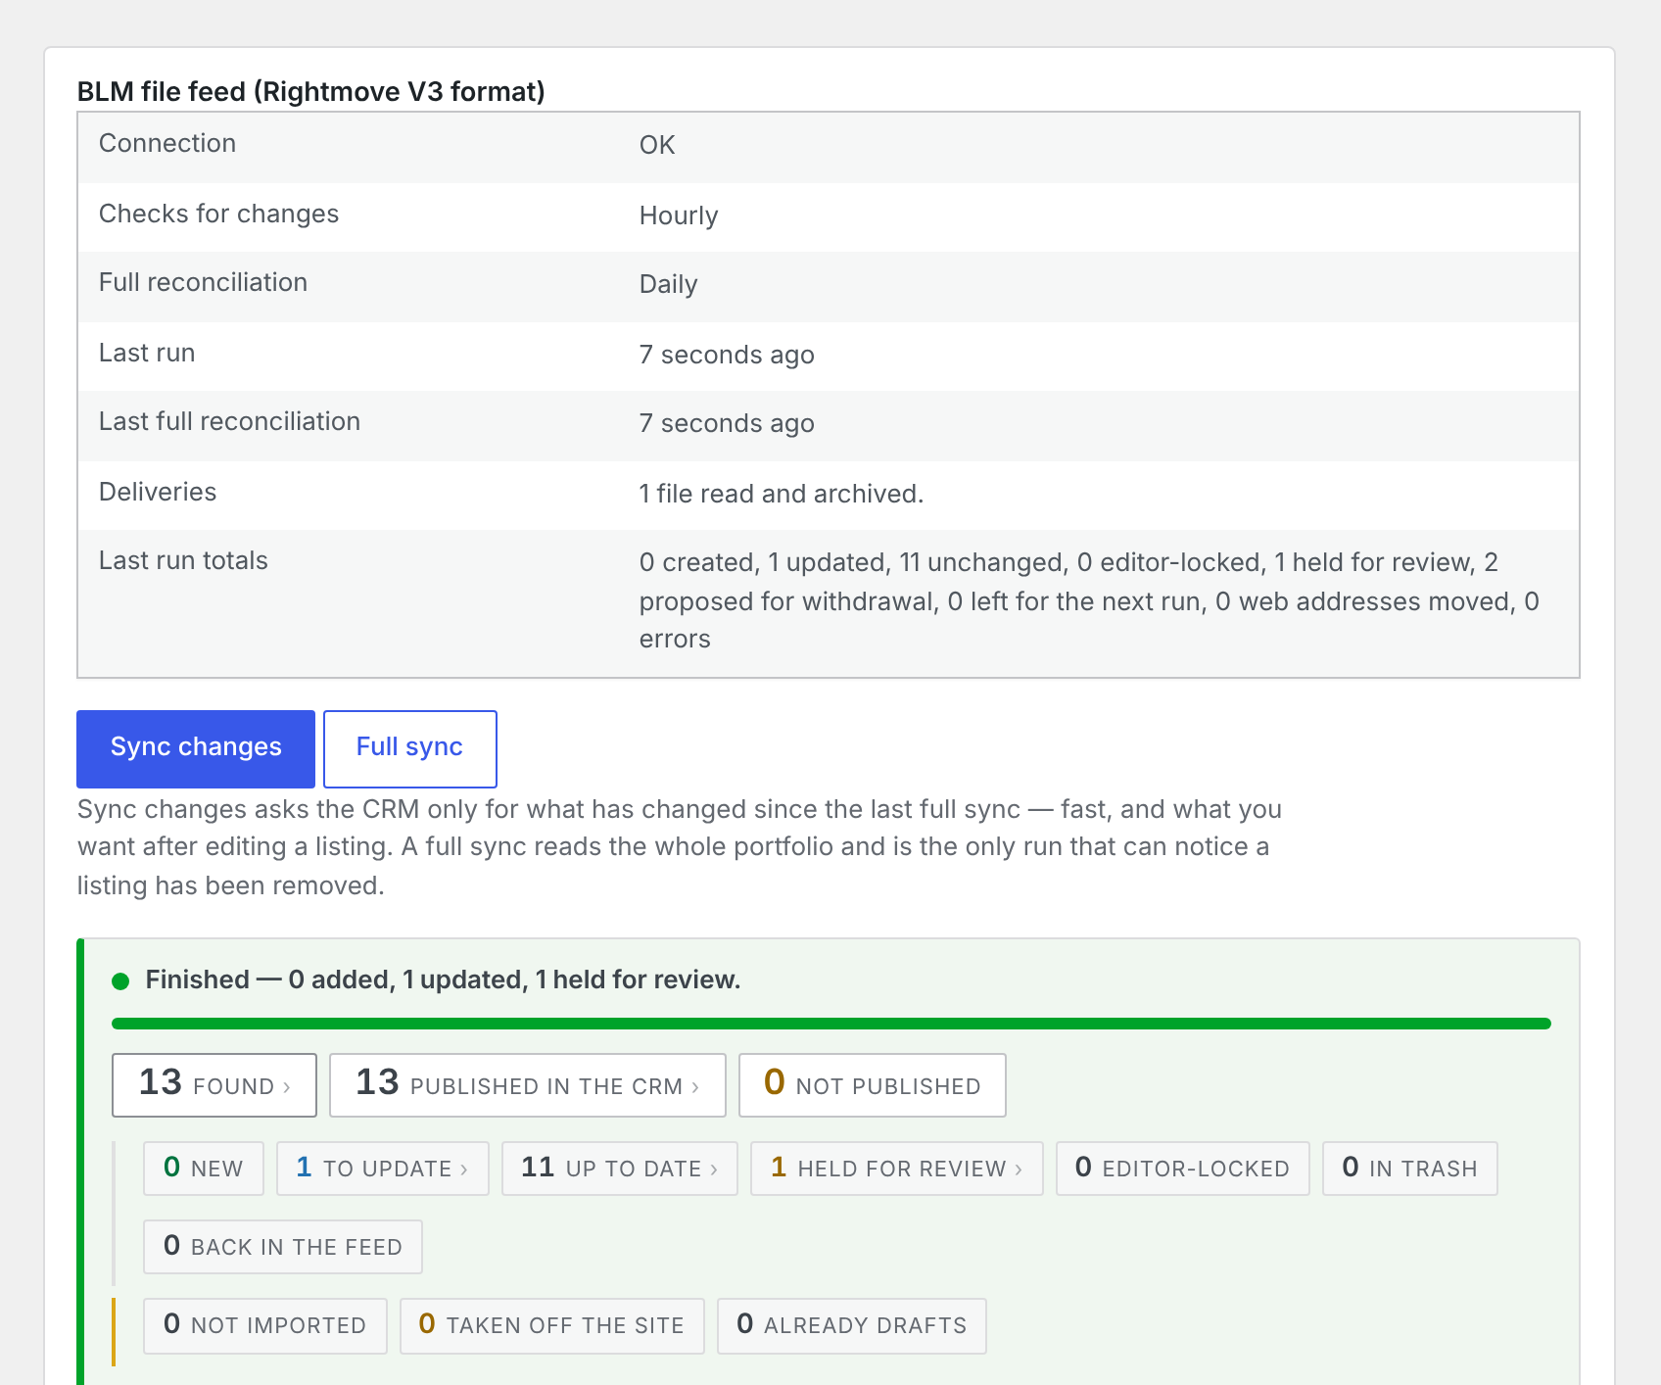Expand the 11 Up to date chip
This screenshot has width=1661, height=1385.
620,1168
